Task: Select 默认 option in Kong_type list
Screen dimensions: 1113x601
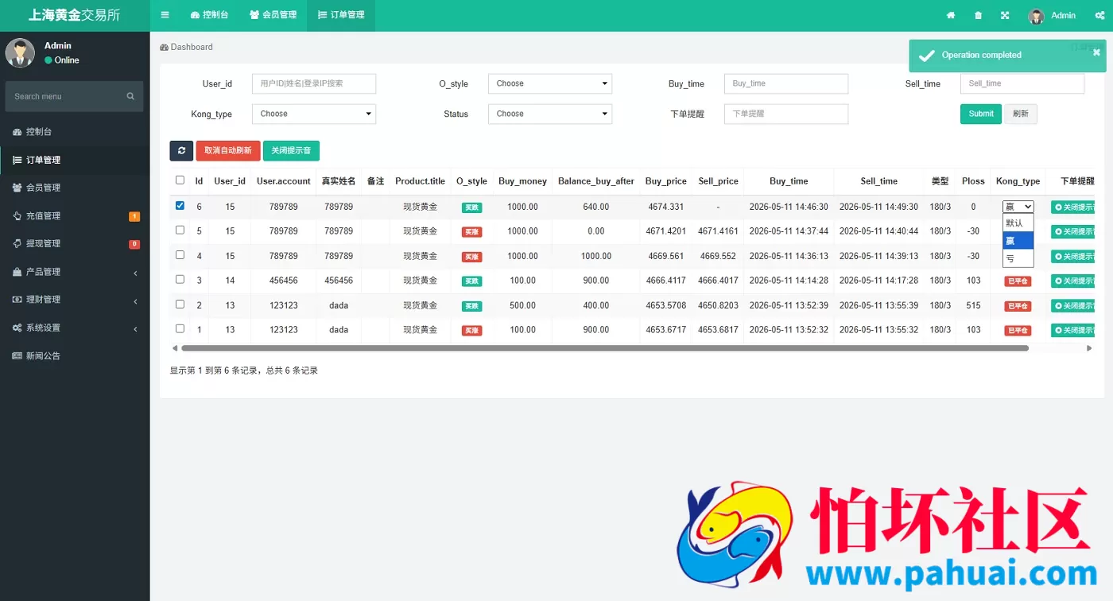Action: coord(1018,223)
